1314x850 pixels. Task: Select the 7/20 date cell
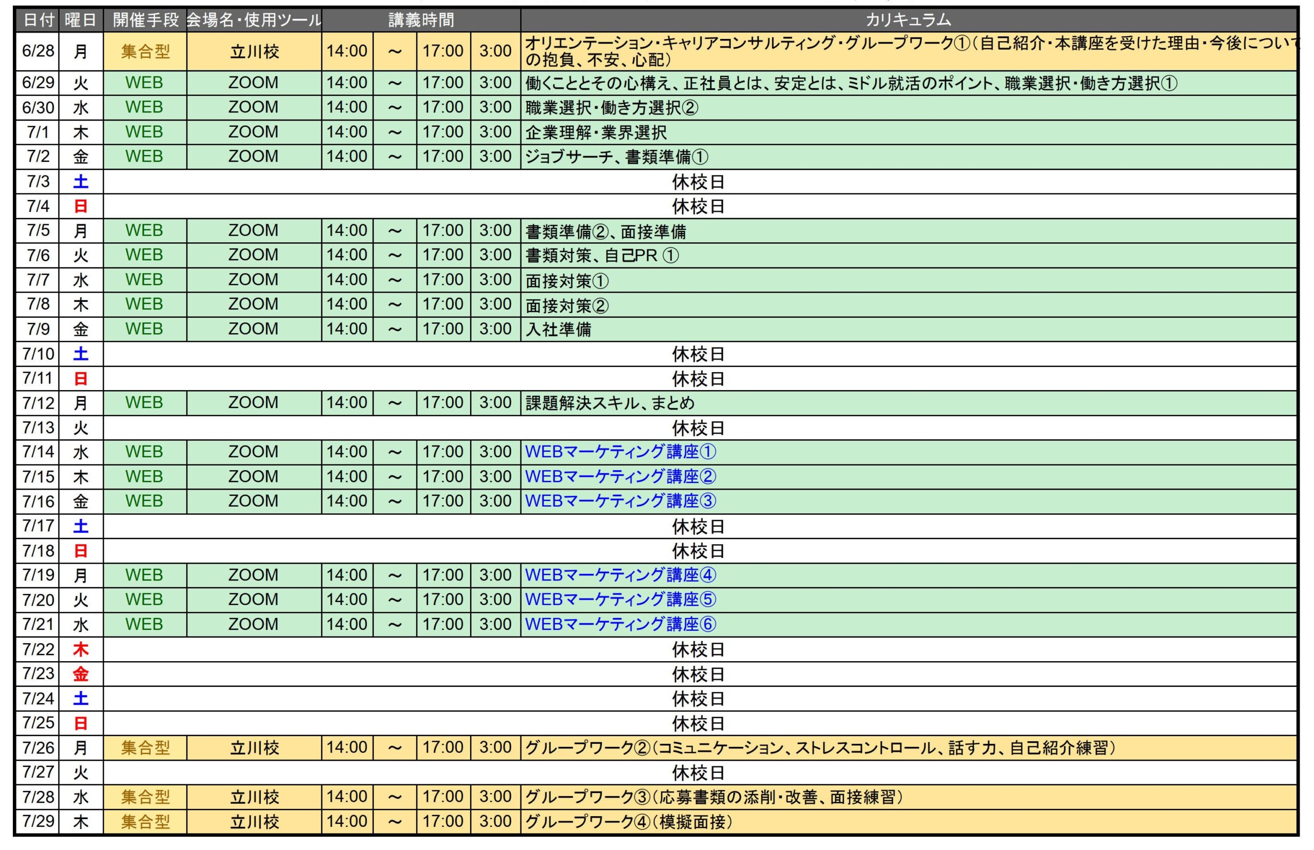coord(38,600)
